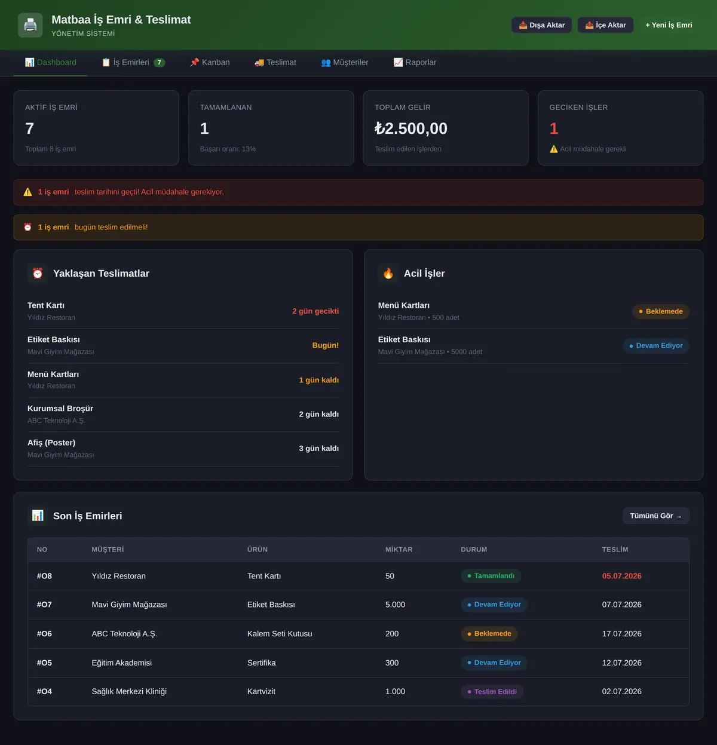Select Afiş (Poster) in upcoming deliveries
Image resolution: width=717 pixels, height=745 pixels.
(x=183, y=449)
